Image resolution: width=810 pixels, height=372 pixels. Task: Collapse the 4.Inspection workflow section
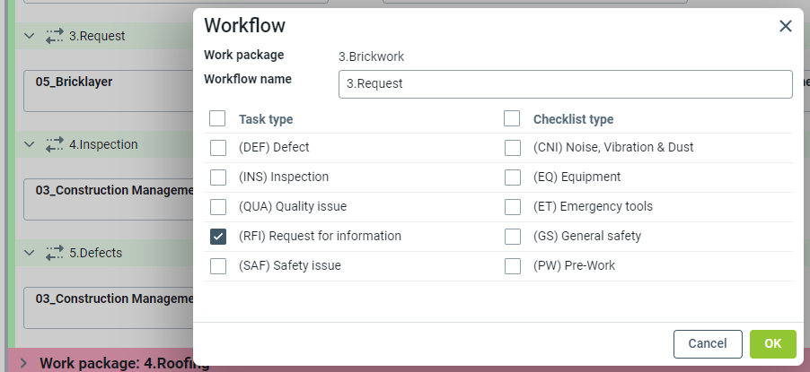click(x=29, y=144)
